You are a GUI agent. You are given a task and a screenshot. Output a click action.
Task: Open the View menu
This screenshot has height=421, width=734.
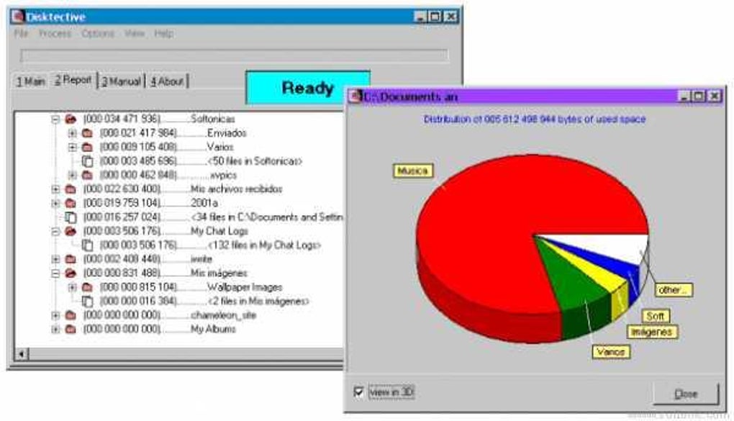pos(135,33)
